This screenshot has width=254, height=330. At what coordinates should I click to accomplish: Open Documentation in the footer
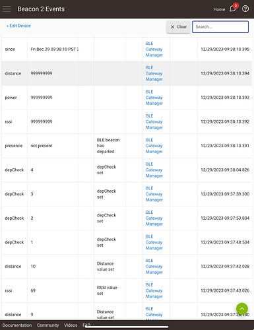[x=17, y=325]
